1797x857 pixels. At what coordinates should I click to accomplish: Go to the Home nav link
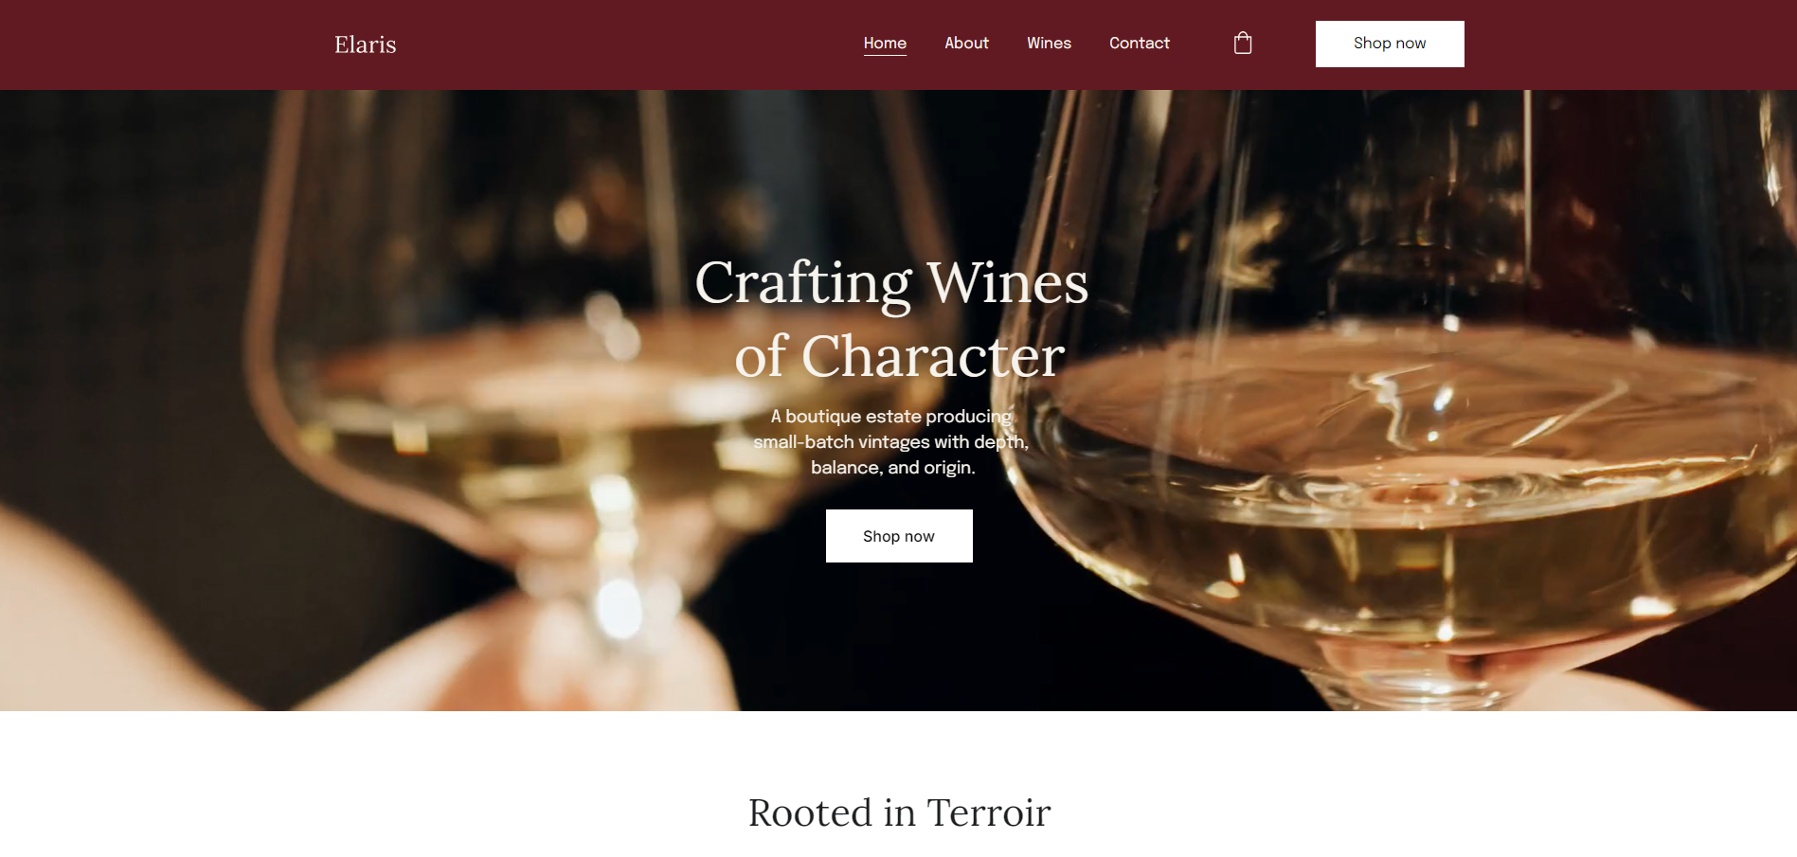tap(885, 43)
